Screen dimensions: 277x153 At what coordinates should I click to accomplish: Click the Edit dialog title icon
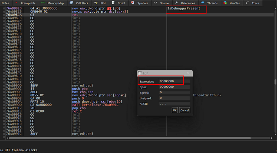click(140, 73)
